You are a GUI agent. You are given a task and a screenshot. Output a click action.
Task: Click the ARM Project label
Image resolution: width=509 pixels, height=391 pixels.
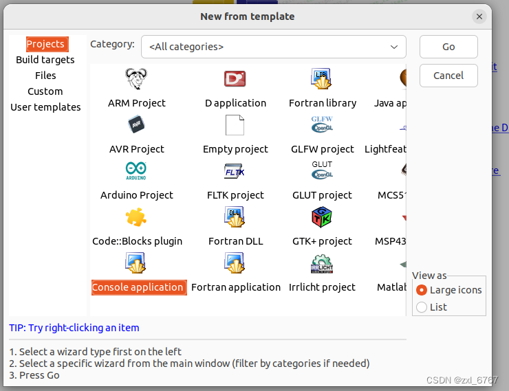137,103
